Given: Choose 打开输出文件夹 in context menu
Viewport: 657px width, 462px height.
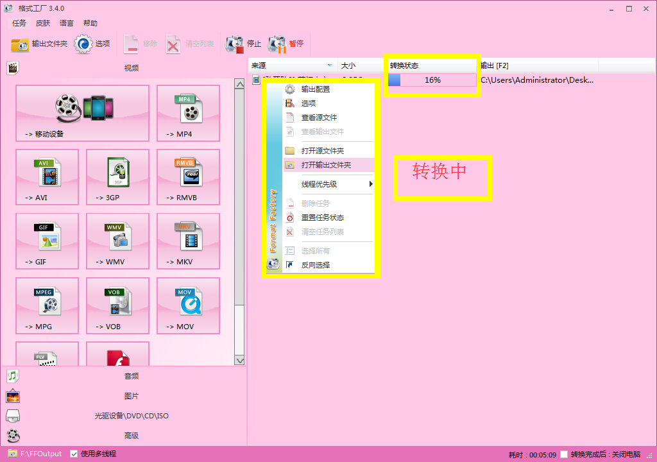Looking at the screenshot, I should click(x=328, y=165).
